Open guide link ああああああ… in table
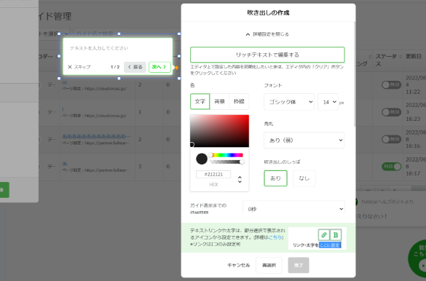Image resolution: width=426 pixels, height=281 pixels. (x=96, y=136)
